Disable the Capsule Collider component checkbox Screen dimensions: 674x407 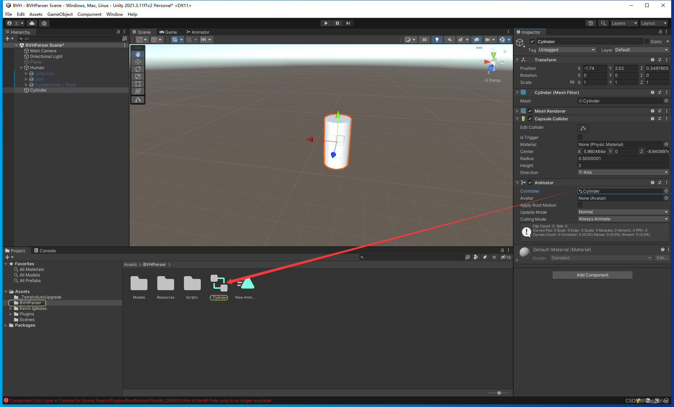(530, 119)
